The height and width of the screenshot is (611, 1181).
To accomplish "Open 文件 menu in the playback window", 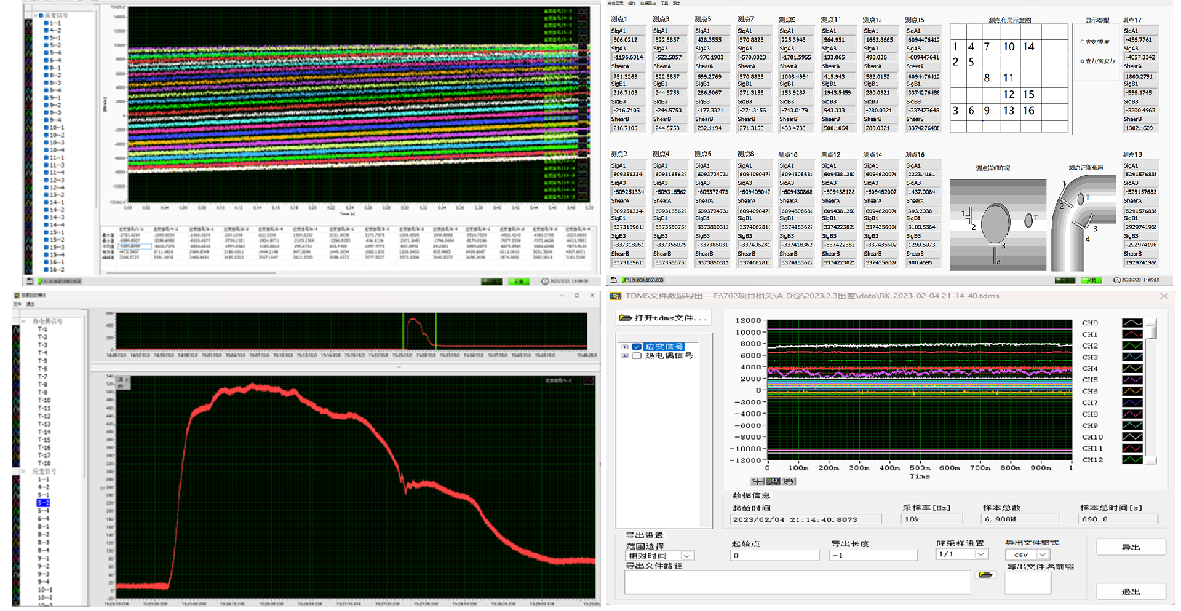I will pos(17,304).
